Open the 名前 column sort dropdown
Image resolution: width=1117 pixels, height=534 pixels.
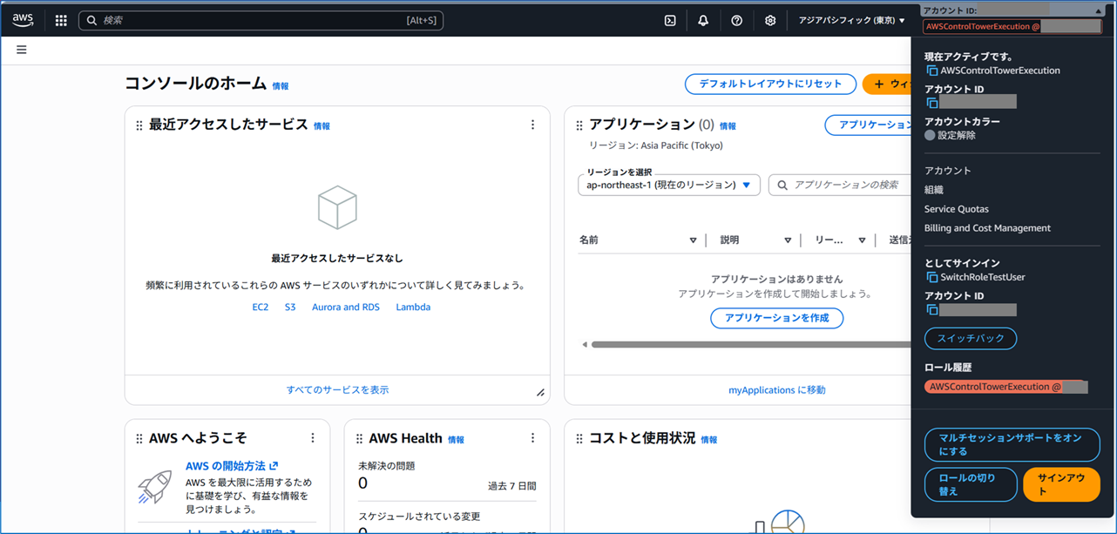point(693,240)
